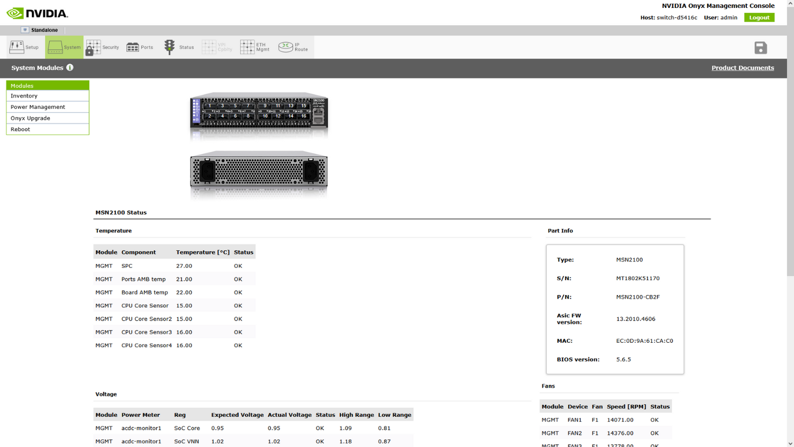794x447 pixels.
Task: Open Inventory in the side menu
Action: click(48, 96)
